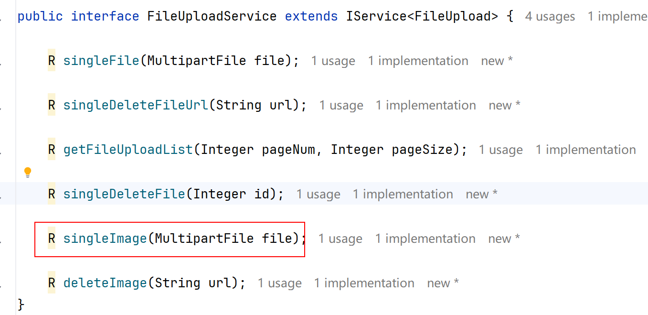Click the yellow lightbulb quick-fix icon
The height and width of the screenshot is (315, 648).
(28, 172)
